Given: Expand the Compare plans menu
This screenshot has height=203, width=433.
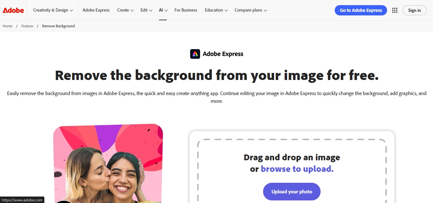Looking at the screenshot, I should [x=251, y=10].
